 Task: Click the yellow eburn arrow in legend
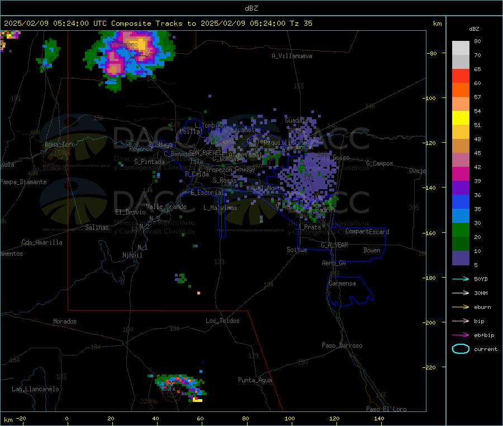(x=461, y=307)
